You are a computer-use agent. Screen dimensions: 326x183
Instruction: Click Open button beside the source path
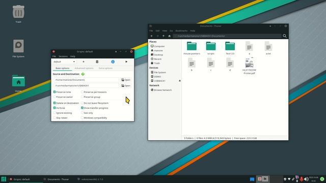point(126,80)
